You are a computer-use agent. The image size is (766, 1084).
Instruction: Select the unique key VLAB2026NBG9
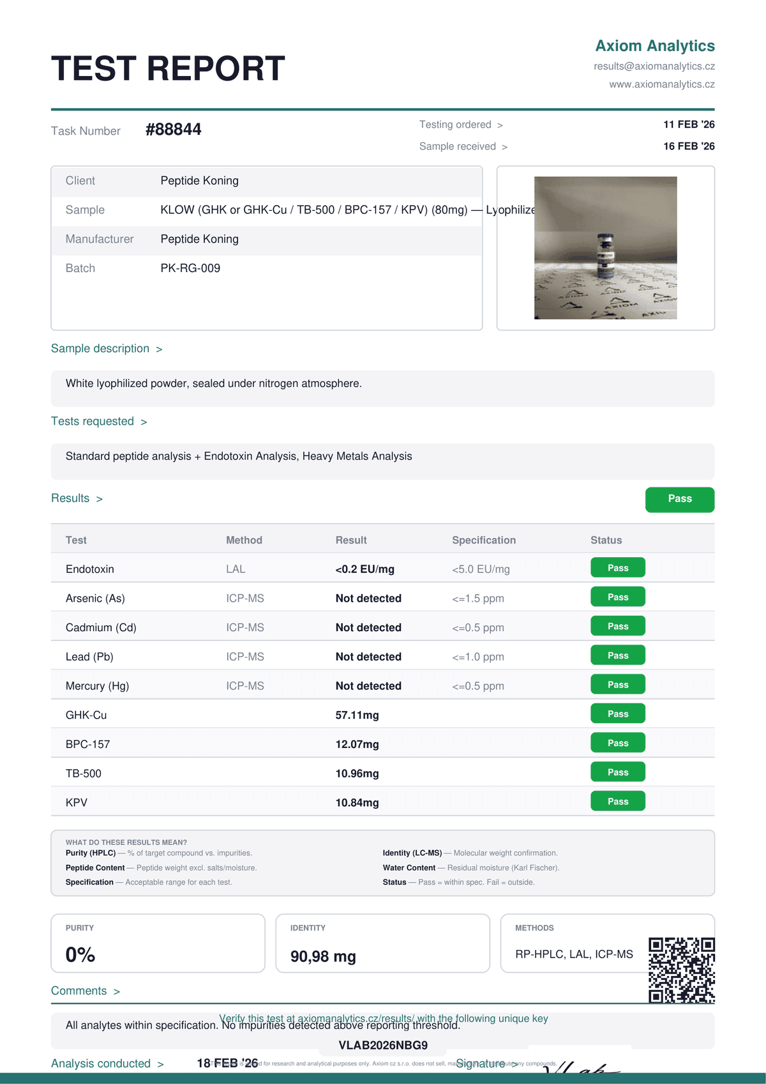click(x=383, y=1046)
